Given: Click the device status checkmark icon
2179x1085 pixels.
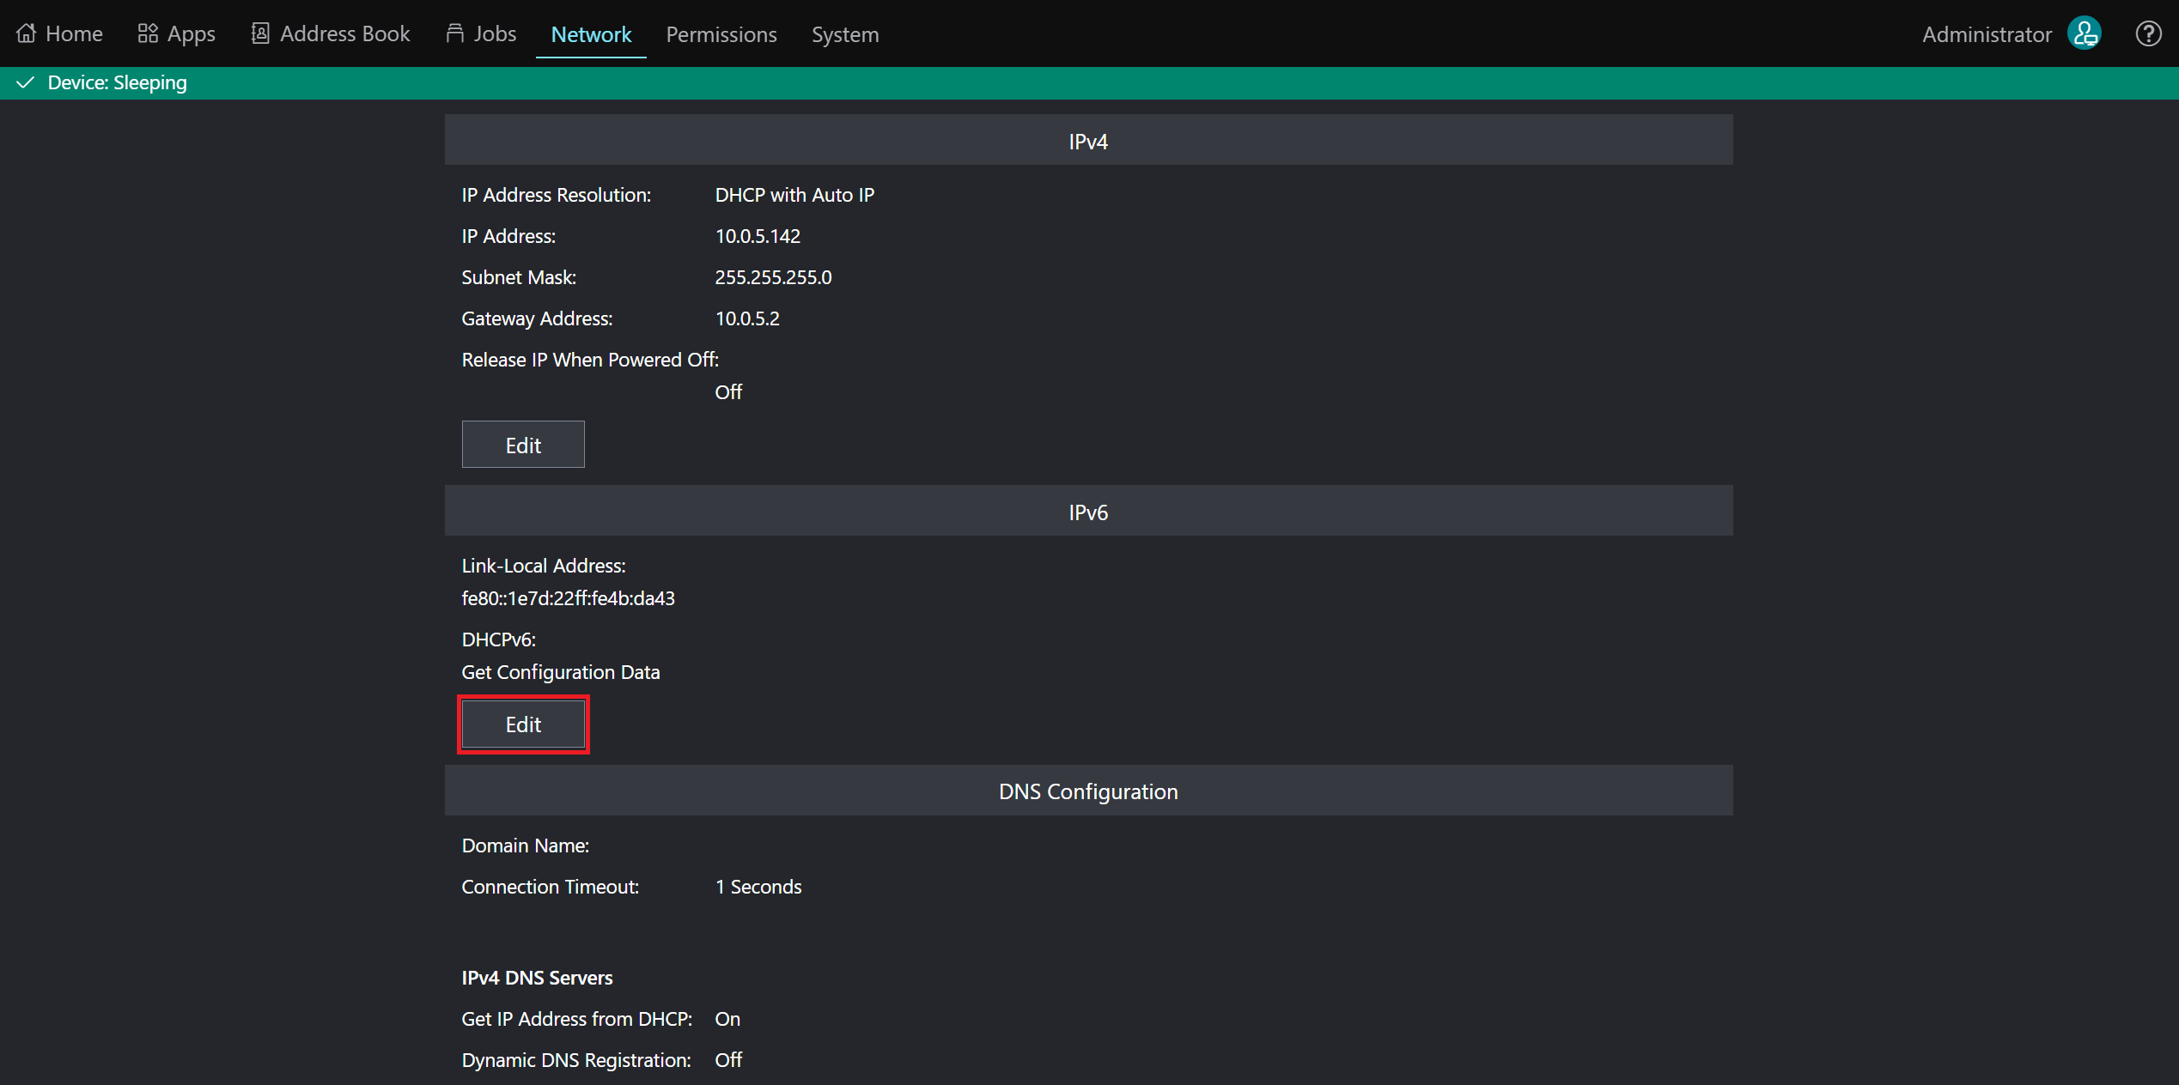Looking at the screenshot, I should [x=26, y=82].
